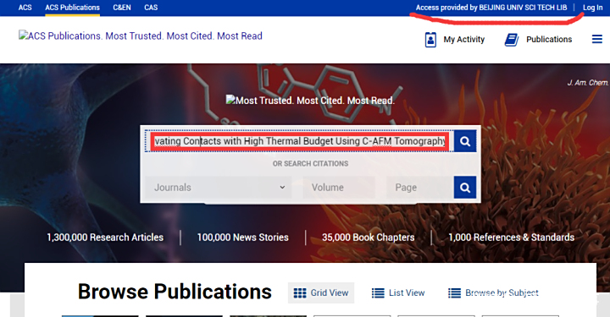Click the Journals dropdown chevron arrow
610x317 pixels.
click(x=282, y=187)
